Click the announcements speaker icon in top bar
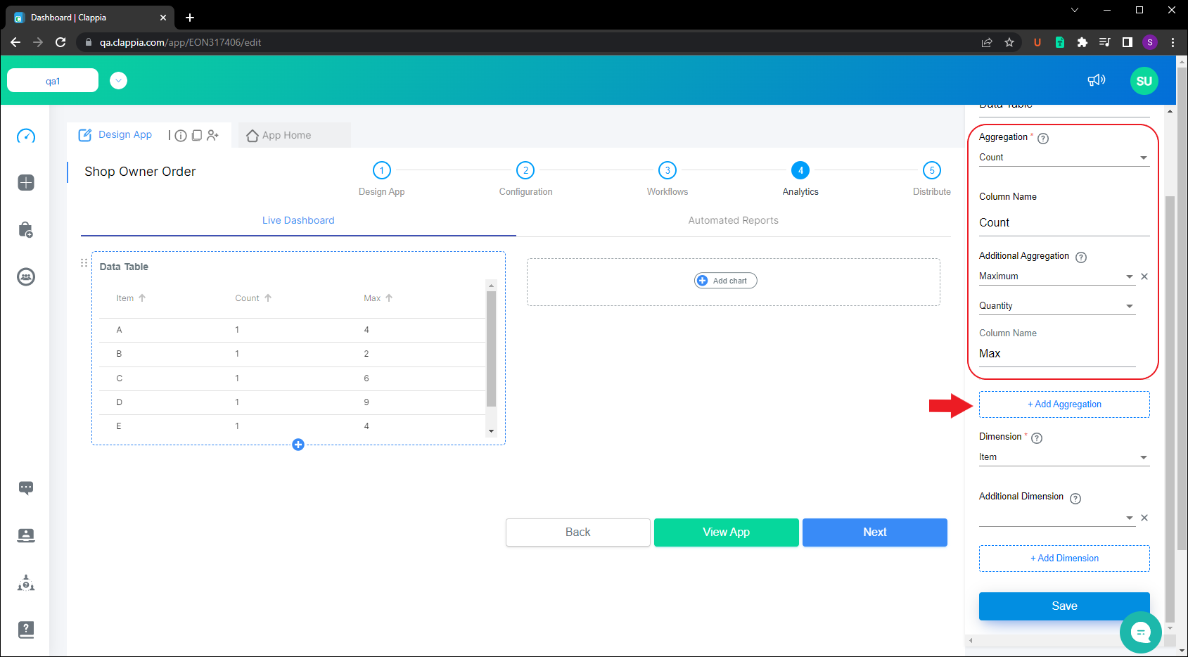This screenshot has width=1188, height=657. pyautogui.click(x=1097, y=80)
